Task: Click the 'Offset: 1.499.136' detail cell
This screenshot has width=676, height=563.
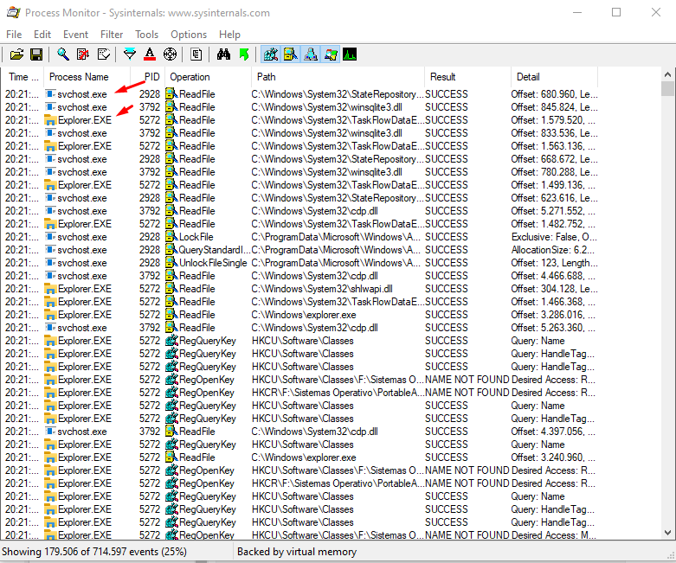Action: tap(553, 185)
